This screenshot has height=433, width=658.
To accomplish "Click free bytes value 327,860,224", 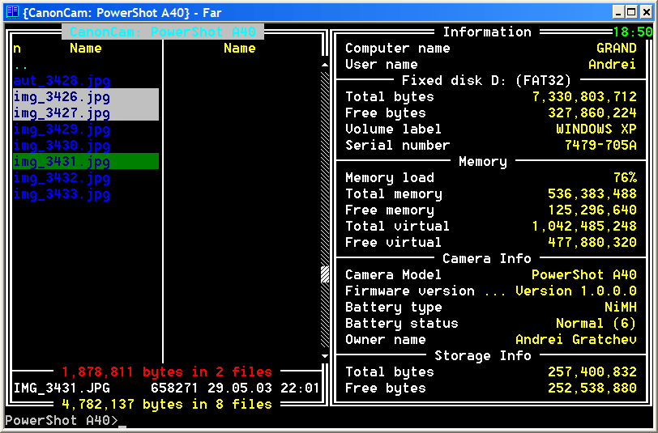I will [x=592, y=112].
